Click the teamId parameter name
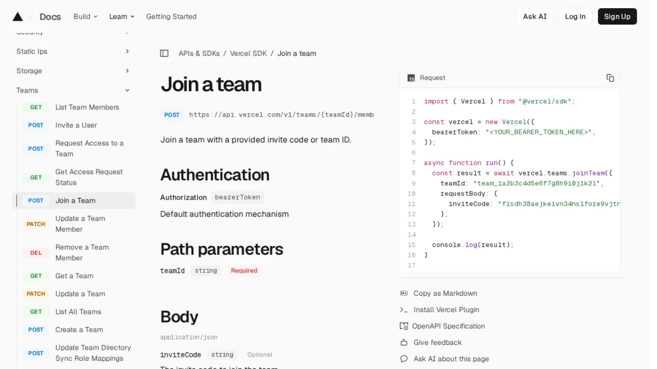657x369 pixels. click(x=172, y=271)
